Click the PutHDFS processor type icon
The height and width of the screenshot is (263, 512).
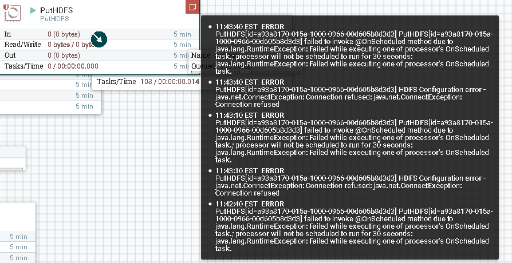13,13
